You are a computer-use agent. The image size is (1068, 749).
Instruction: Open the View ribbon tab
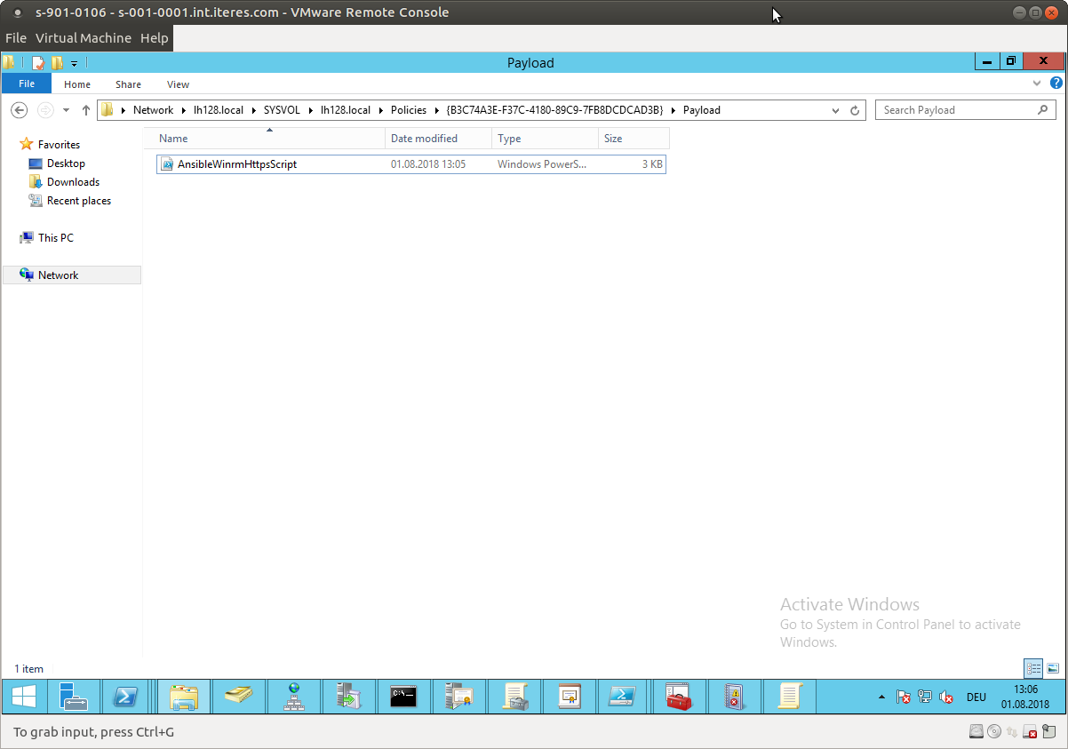[178, 84]
